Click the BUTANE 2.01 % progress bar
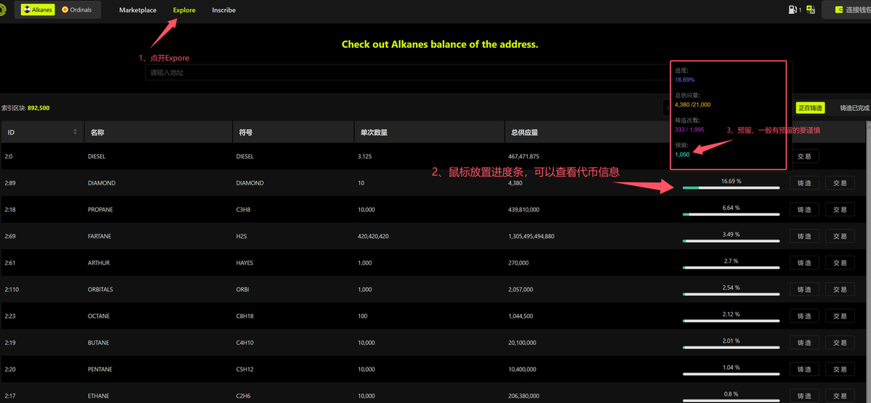 pyautogui.click(x=731, y=348)
